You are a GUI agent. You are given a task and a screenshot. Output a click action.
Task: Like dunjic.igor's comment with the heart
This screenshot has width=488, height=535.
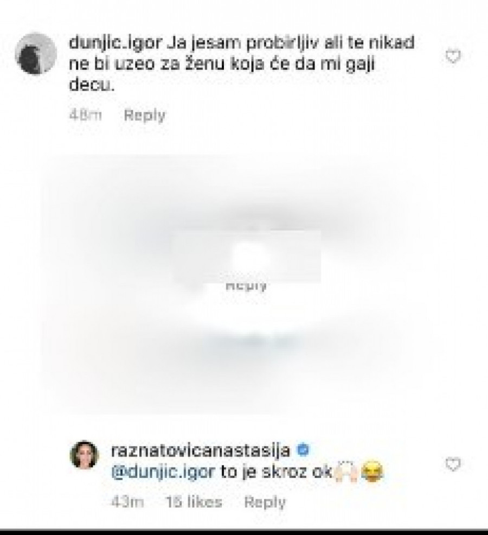click(x=453, y=56)
